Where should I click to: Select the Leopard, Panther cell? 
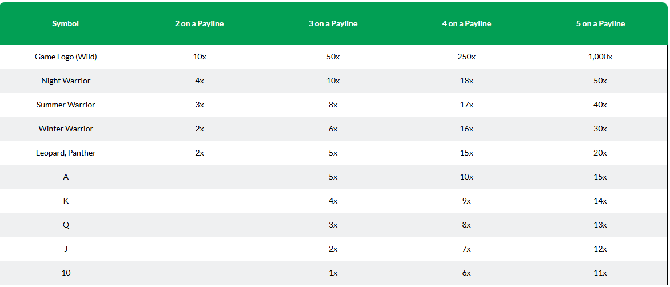click(66, 153)
